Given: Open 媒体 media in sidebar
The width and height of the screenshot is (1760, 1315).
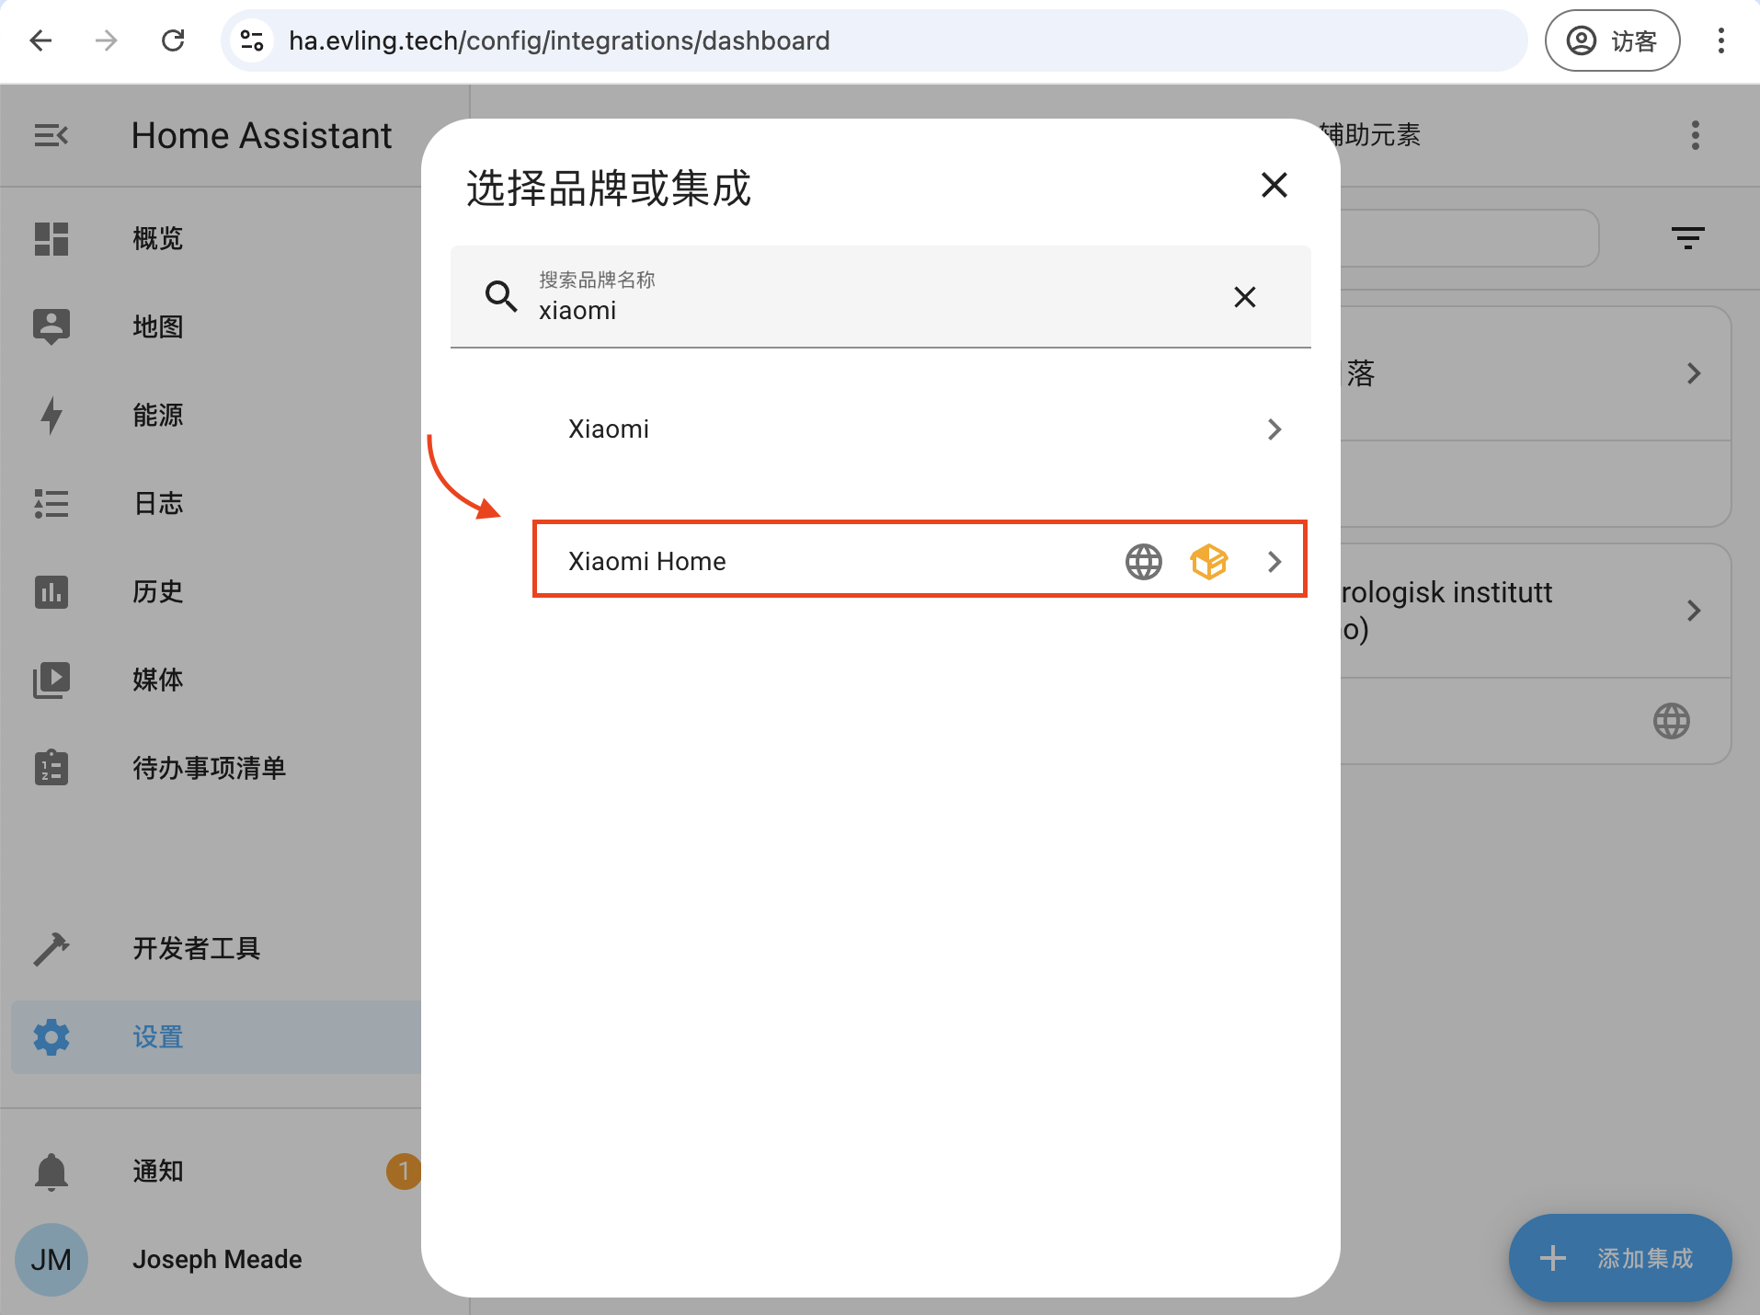Looking at the screenshot, I should 216,680.
